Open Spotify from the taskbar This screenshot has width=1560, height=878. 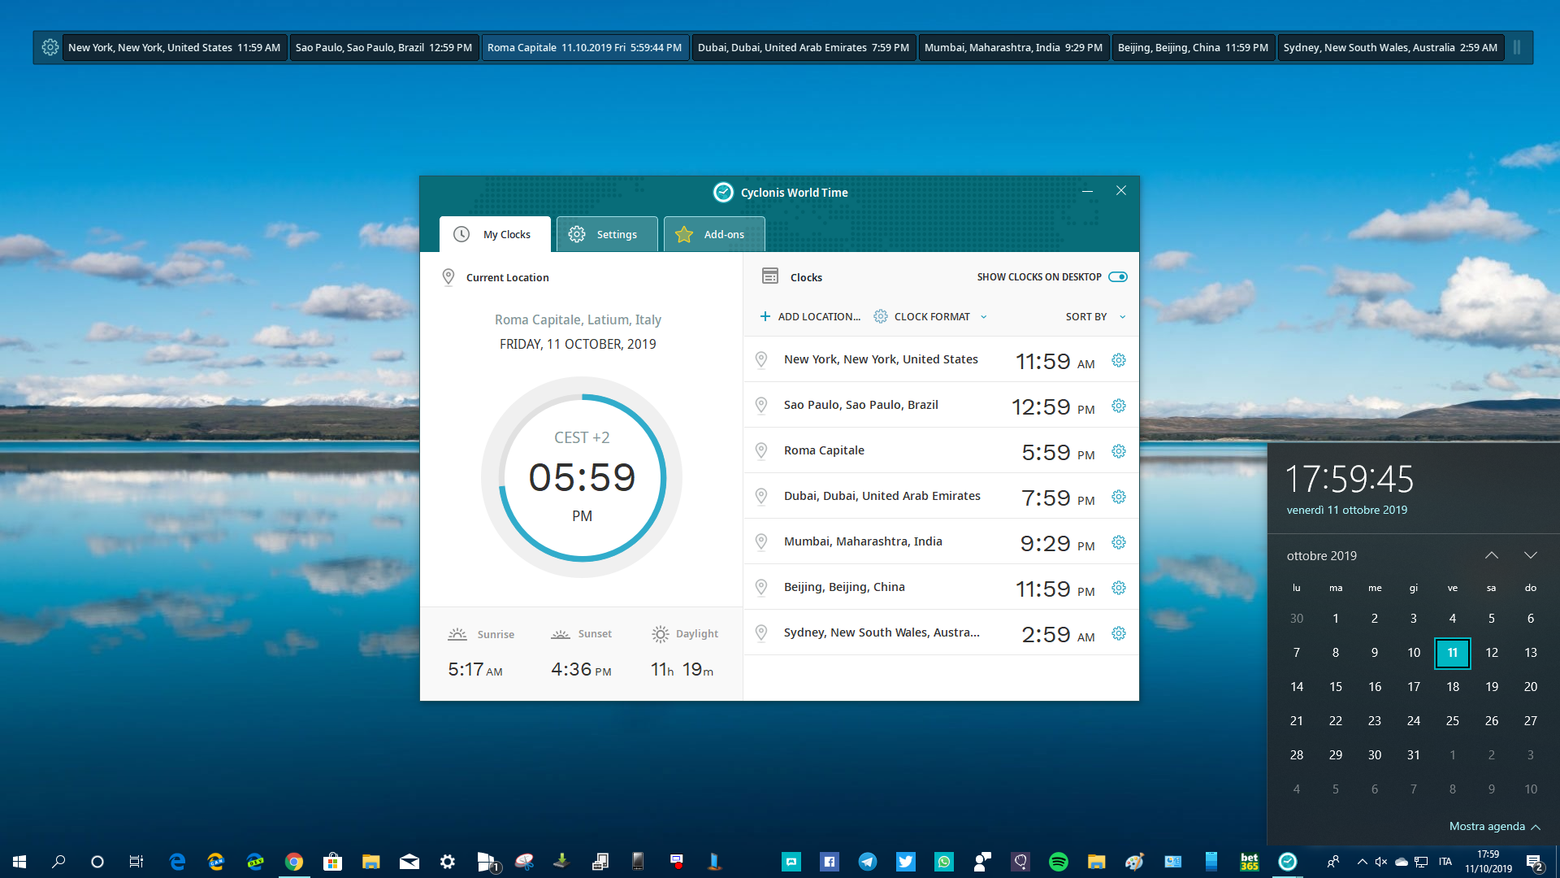pos(1058,862)
